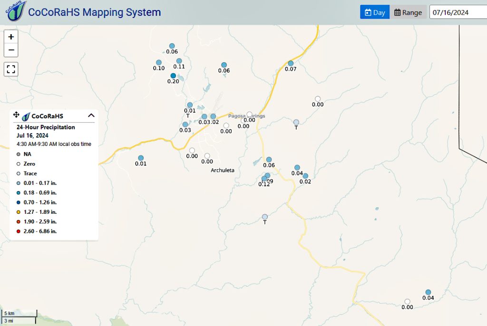The height and width of the screenshot is (326, 487).
Task: Select the Trace marker south of Archuleta
Action: pos(264,217)
